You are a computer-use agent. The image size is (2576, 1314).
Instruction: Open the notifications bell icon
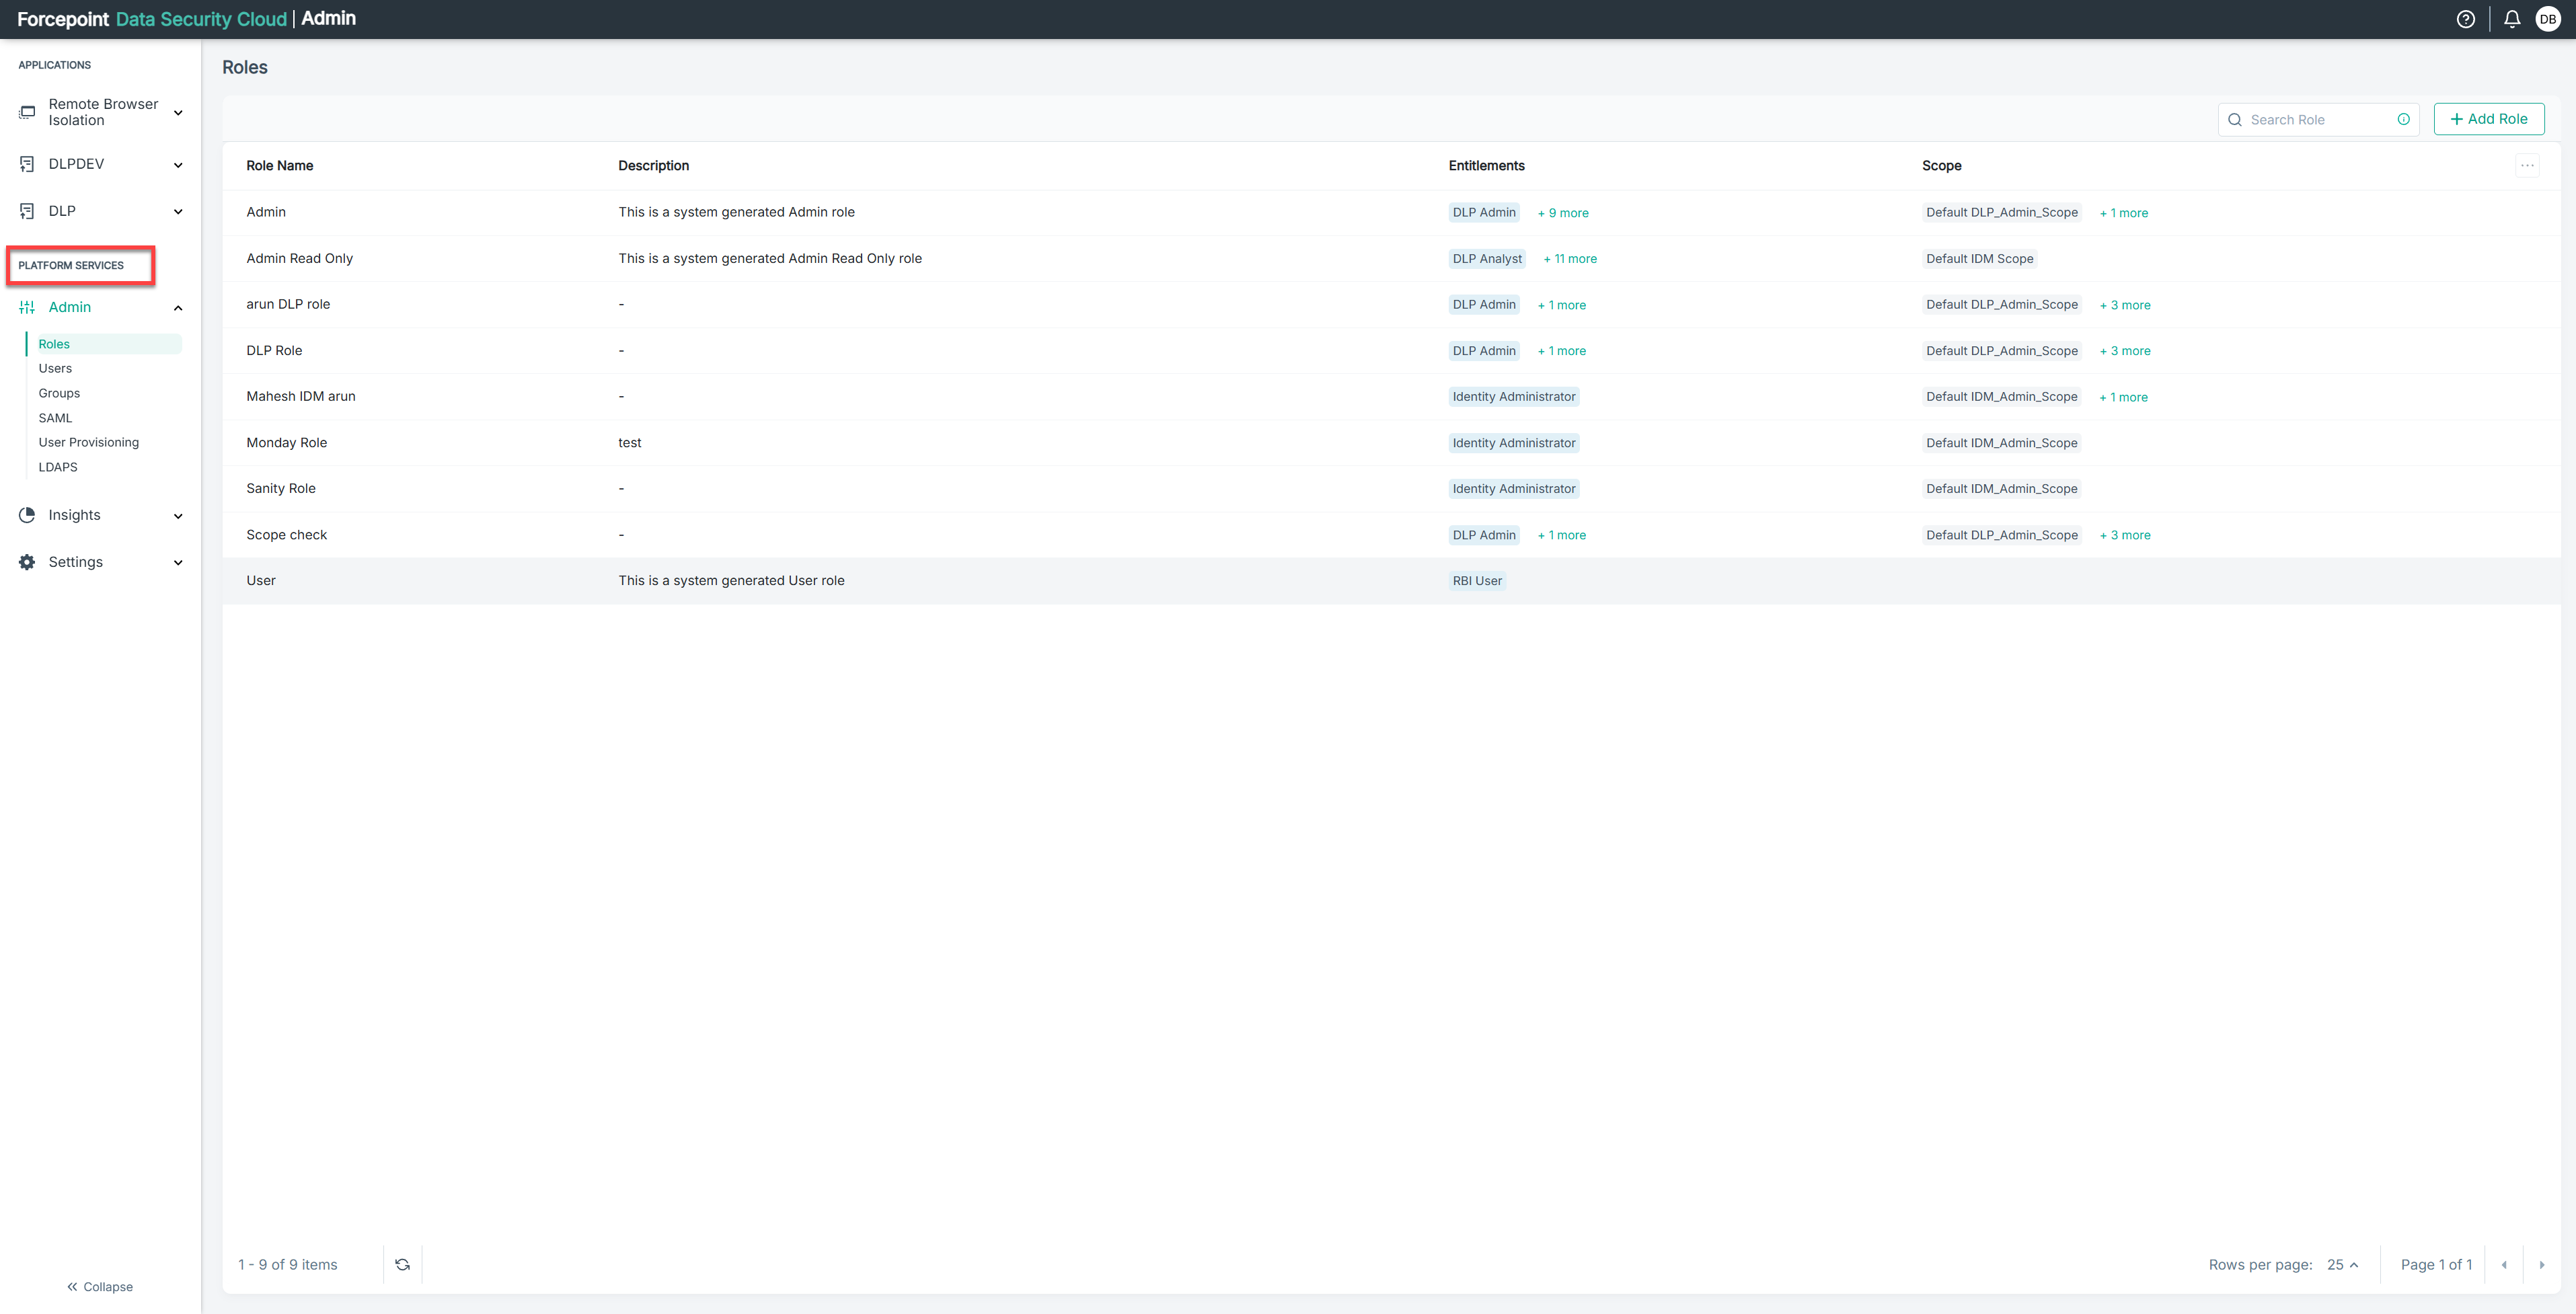tap(2511, 19)
